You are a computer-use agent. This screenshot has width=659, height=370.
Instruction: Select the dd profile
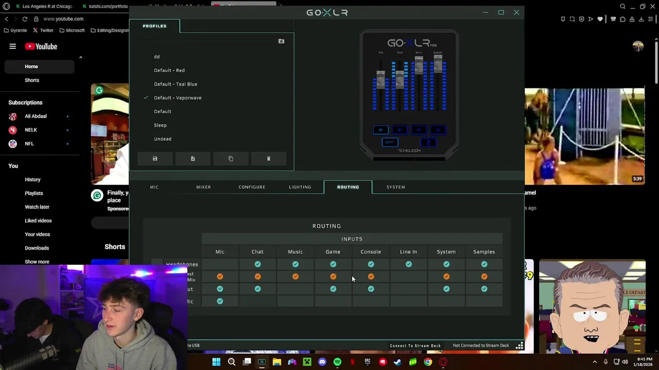click(157, 57)
